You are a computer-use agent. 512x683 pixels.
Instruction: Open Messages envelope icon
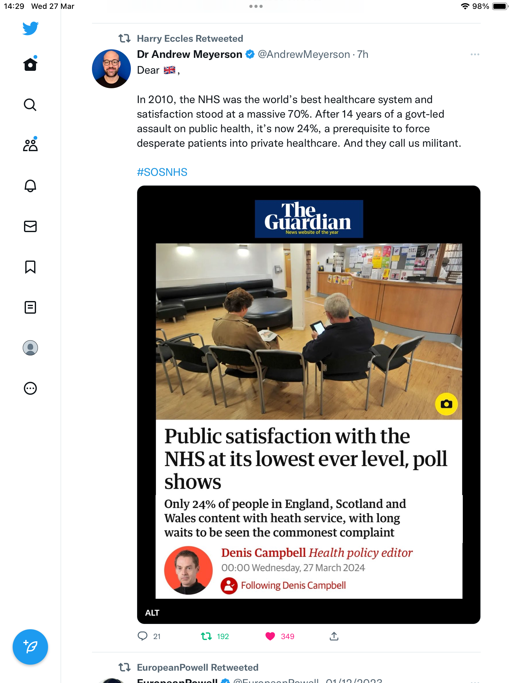pos(30,226)
